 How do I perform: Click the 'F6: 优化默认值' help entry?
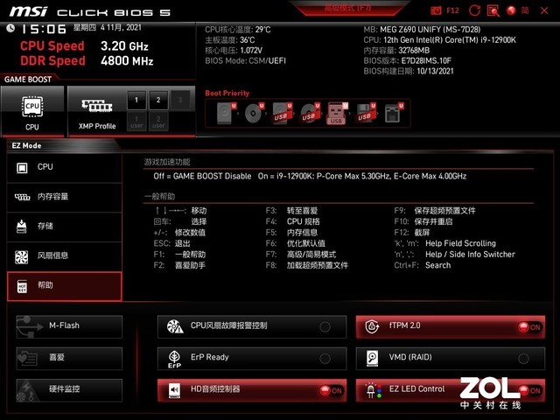[296, 243]
